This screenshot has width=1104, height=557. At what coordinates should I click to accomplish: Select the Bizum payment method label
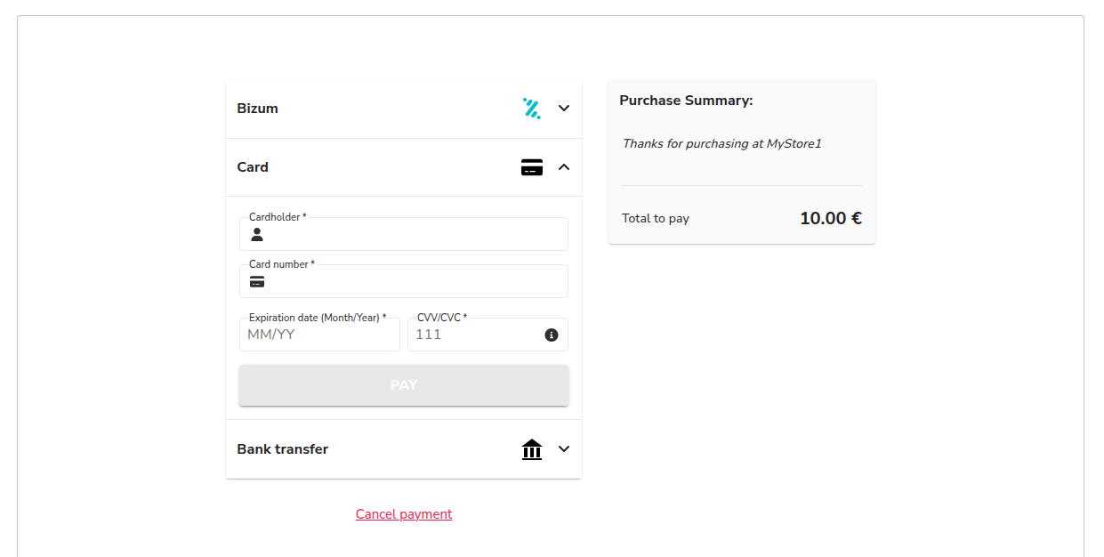[x=257, y=109]
